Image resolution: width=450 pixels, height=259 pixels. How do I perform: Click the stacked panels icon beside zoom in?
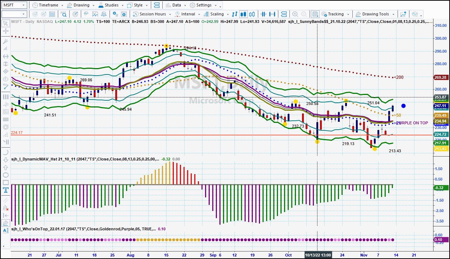coord(284,14)
